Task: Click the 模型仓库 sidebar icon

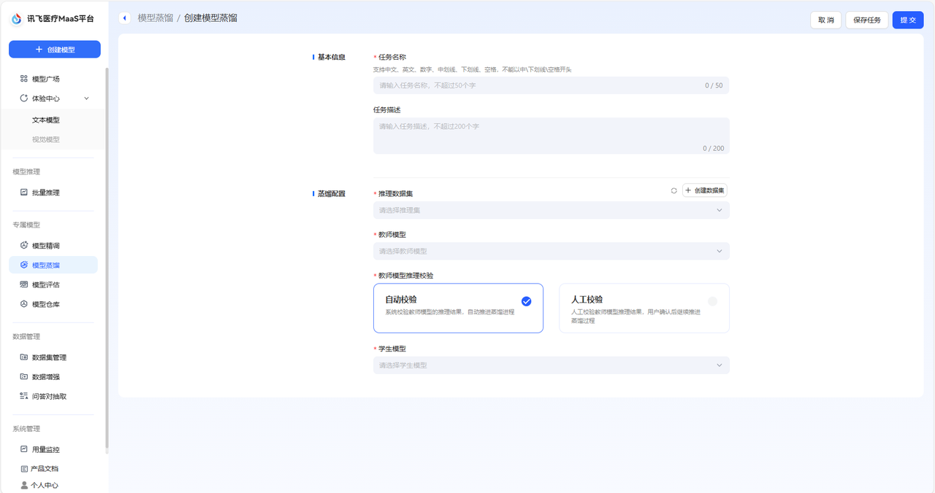Action: coord(24,304)
